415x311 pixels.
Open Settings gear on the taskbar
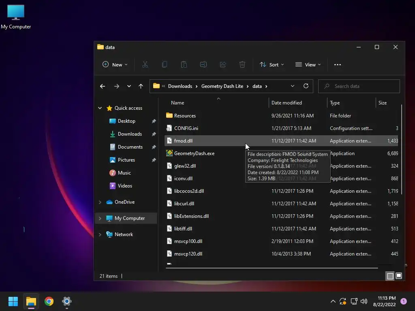pos(67,301)
